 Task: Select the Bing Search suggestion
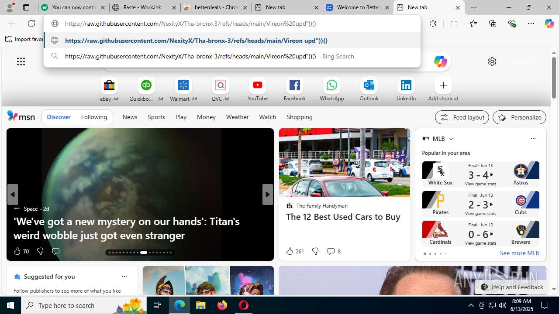click(x=232, y=56)
